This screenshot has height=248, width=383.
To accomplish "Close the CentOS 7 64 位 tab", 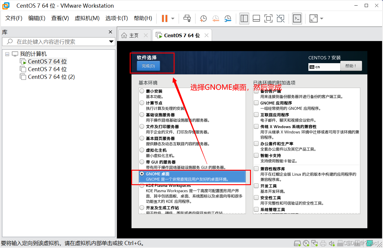I will (206, 35).
